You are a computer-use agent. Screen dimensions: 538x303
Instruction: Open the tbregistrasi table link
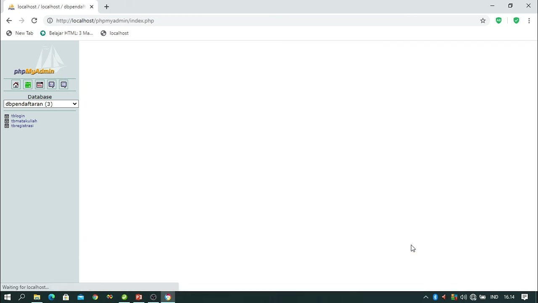click(x=22, y=126)
